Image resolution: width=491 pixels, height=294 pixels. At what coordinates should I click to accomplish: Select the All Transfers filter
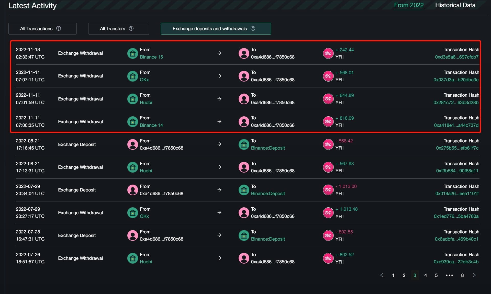click(113, 29)
